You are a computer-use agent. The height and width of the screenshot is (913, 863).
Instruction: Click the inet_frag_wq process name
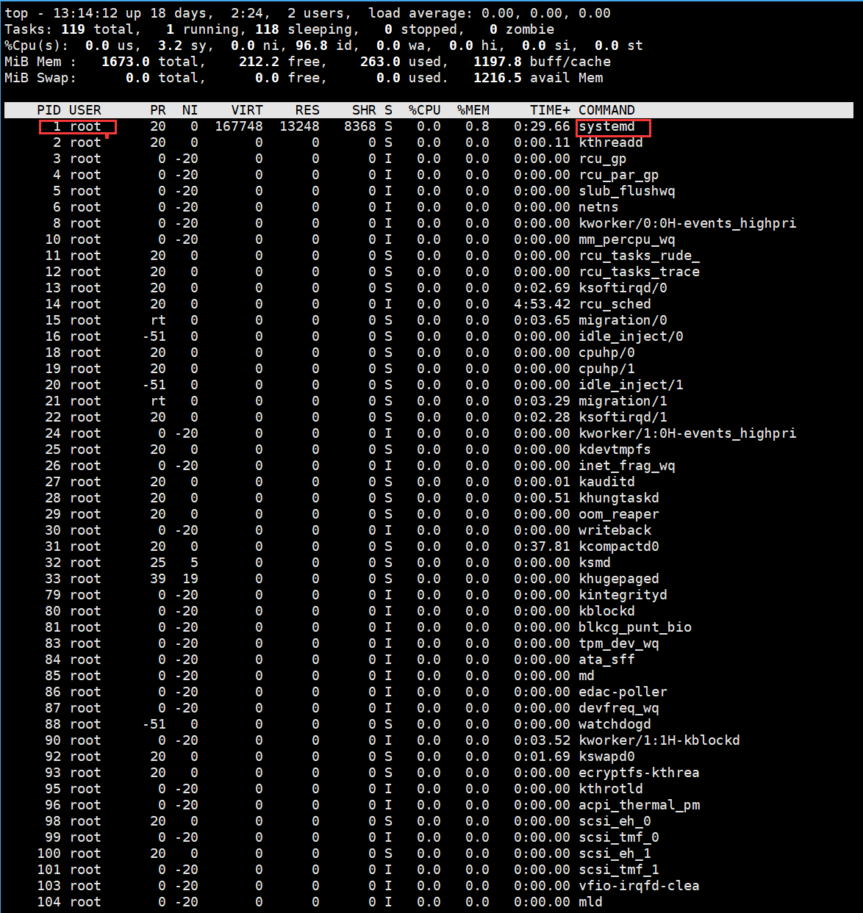coord(627,466)
